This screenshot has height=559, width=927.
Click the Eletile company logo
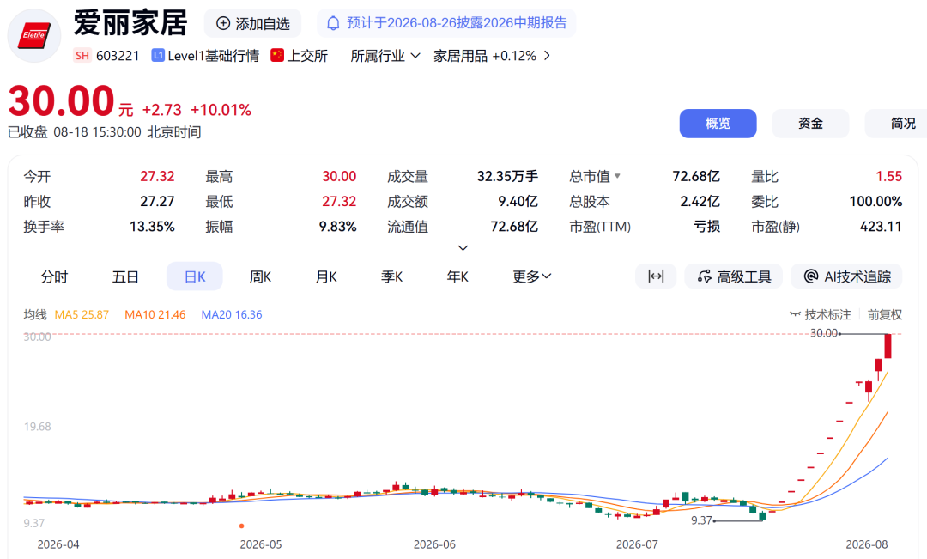pyautogui.click(x=33, y=35)
